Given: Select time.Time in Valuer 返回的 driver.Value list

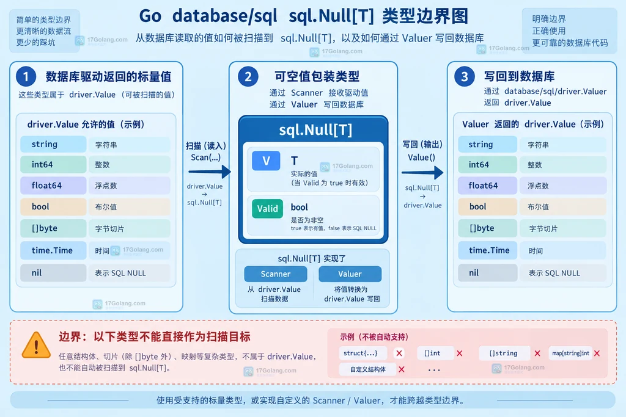Looking at the screenshot, I should [487, 250].
